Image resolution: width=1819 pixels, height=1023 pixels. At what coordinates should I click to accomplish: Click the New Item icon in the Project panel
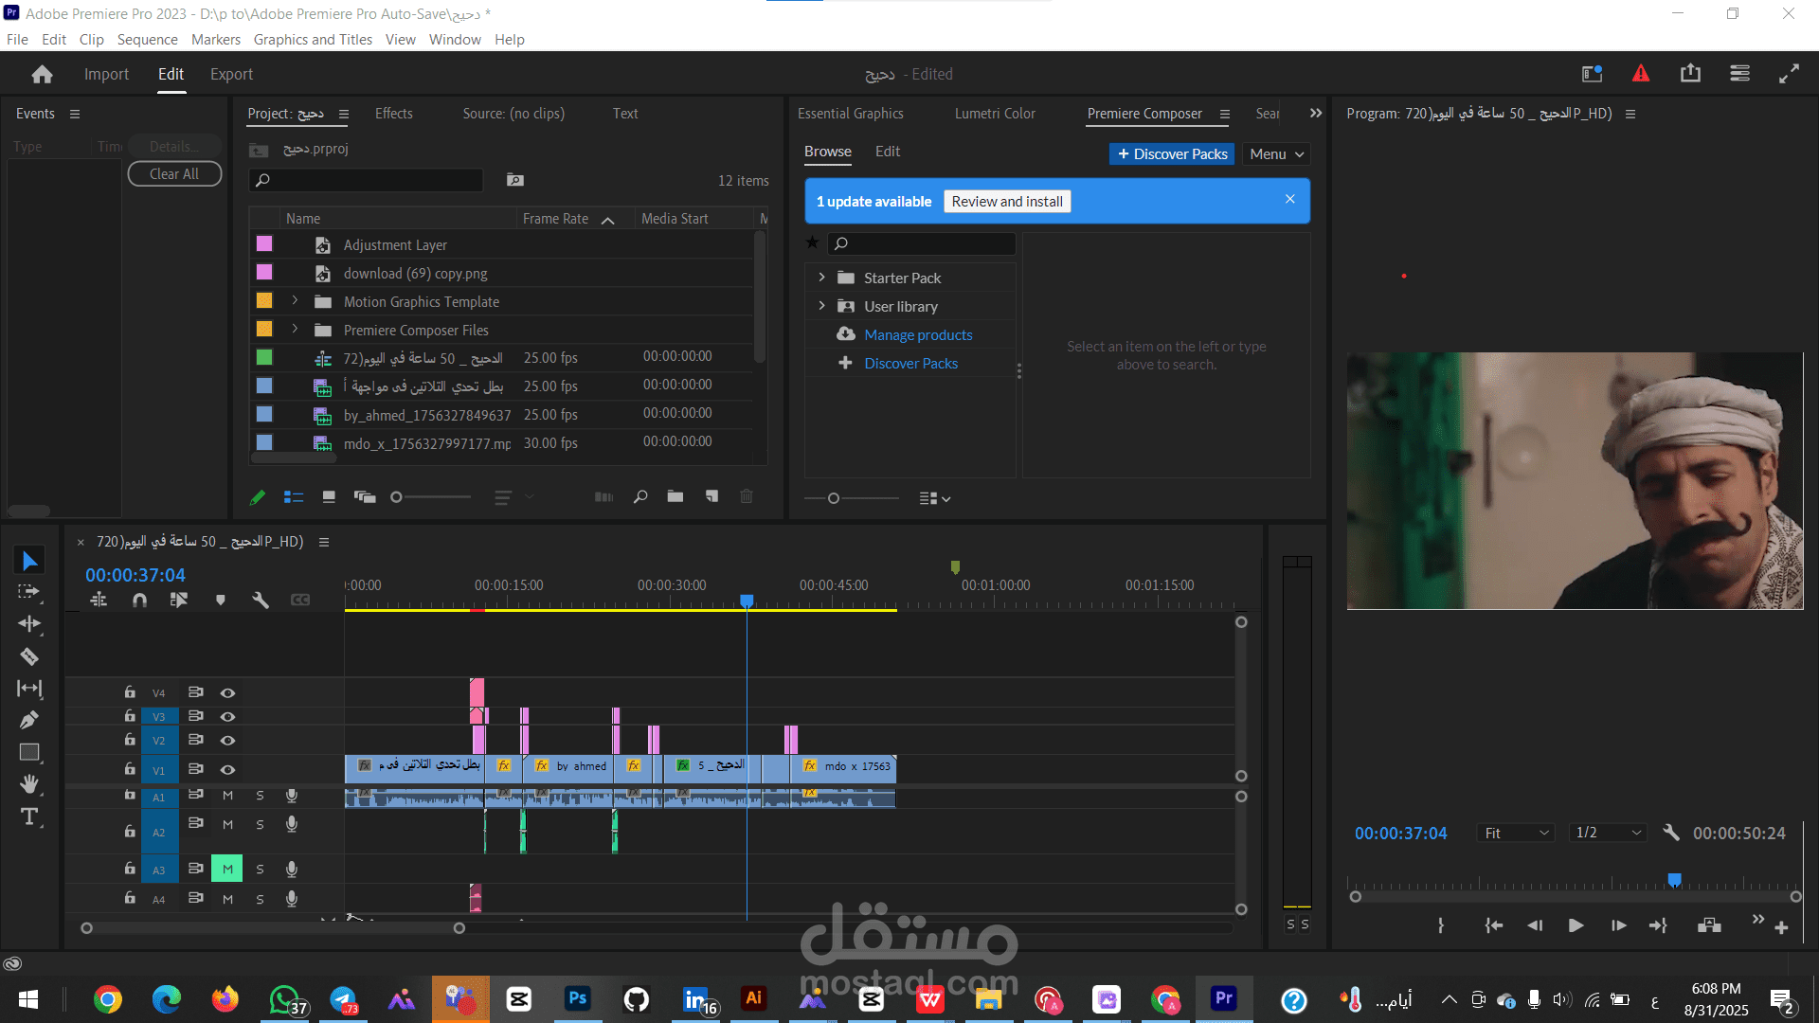(712, 496)
